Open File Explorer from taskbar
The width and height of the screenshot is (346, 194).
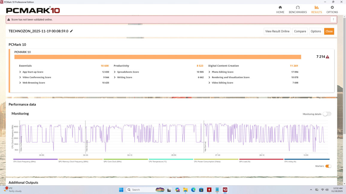185,190
